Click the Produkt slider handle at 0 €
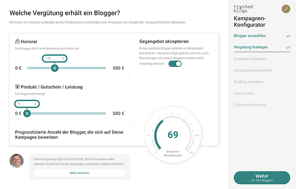The height and width of the screenshot is (189, 296). pos(27,114)
